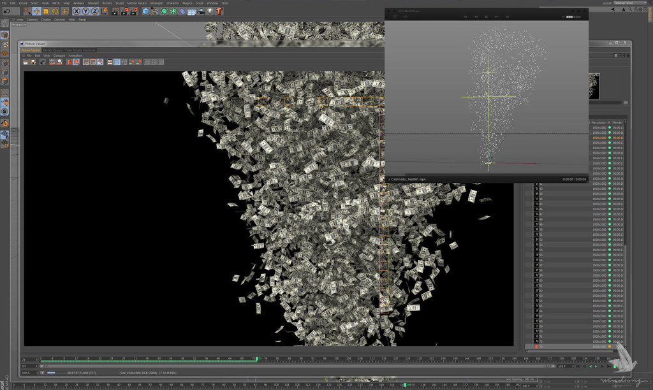Open the MoGraph menu
The image size is (653, 390).
click(157, 3)
